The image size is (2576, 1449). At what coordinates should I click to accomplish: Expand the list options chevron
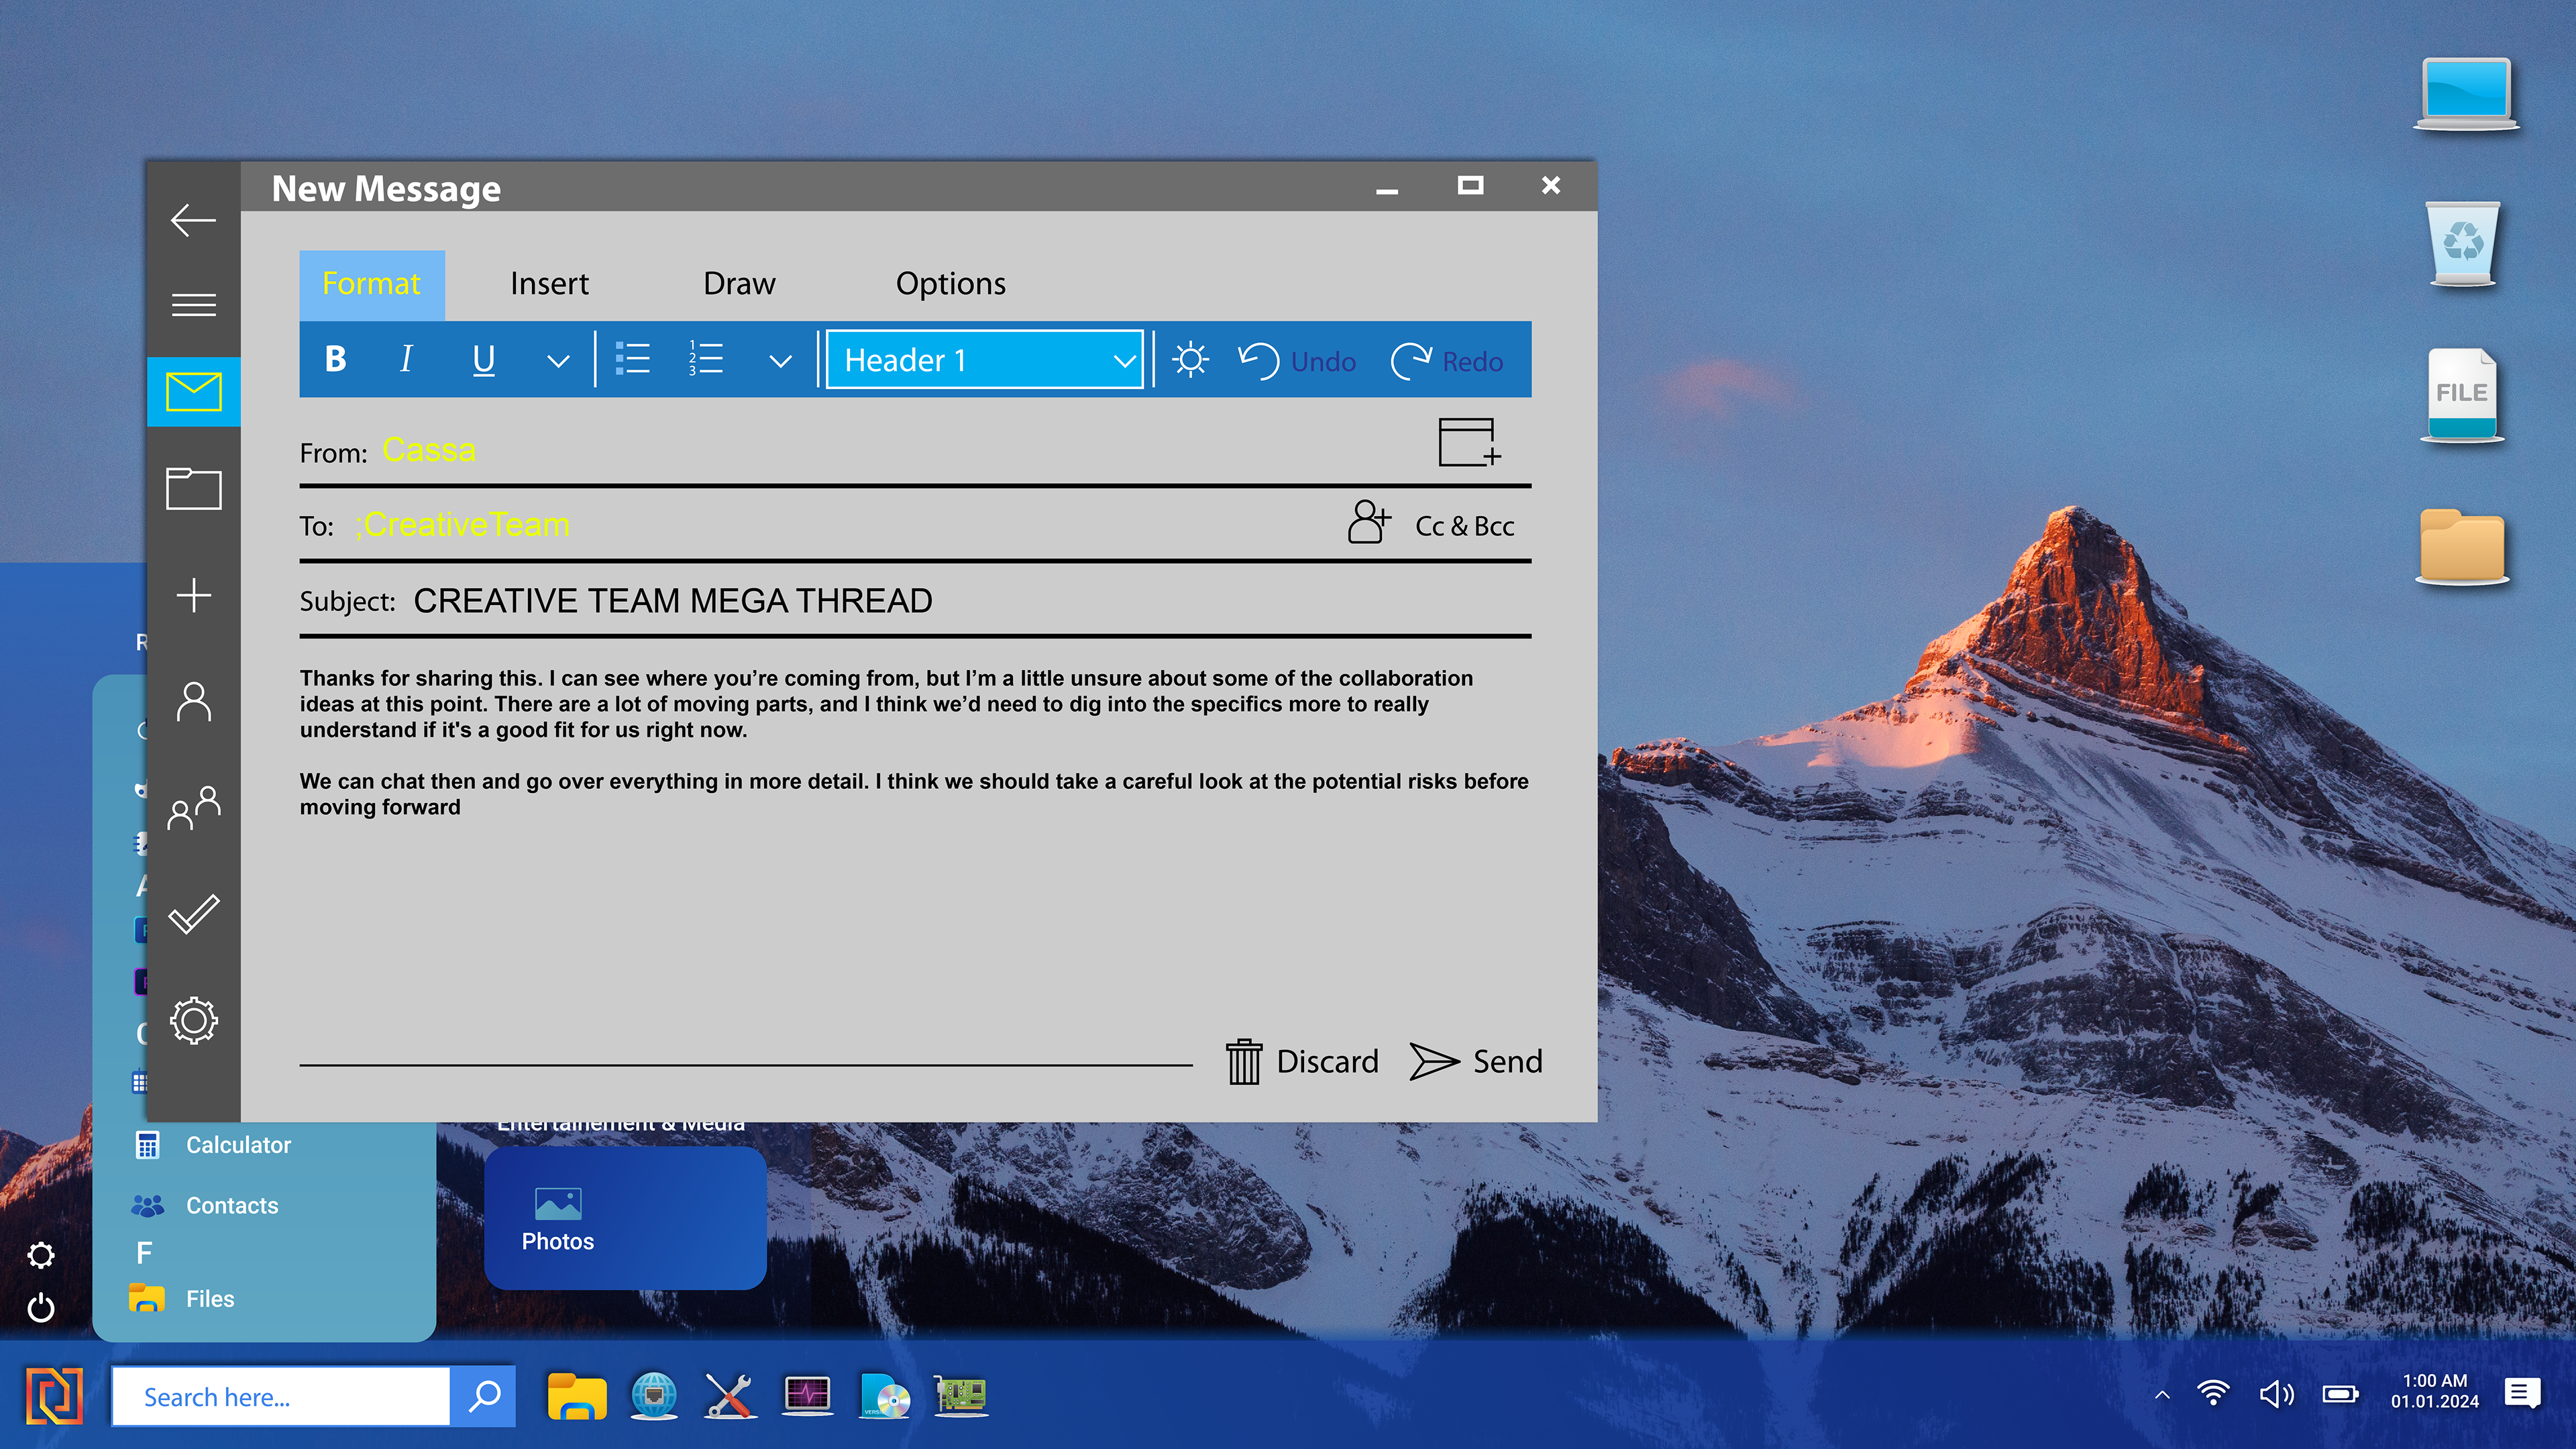(x=780, y=361)
